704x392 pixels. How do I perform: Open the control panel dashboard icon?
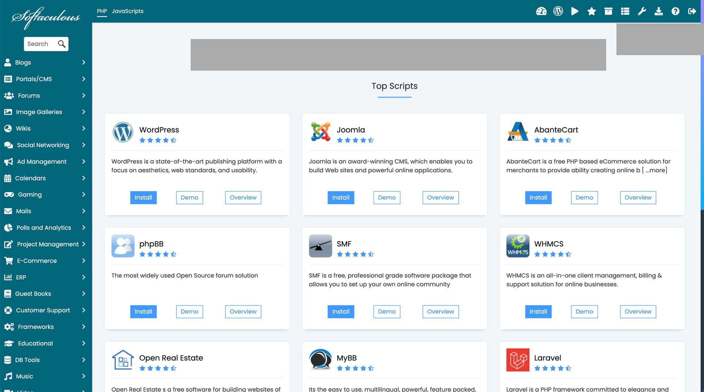(541, 11)
